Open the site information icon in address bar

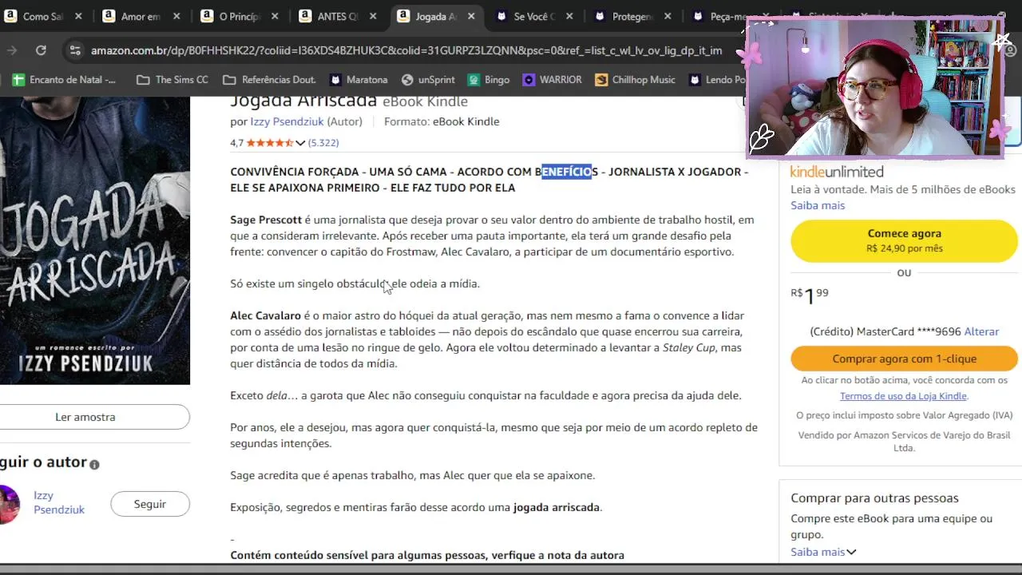pos(75,50)
